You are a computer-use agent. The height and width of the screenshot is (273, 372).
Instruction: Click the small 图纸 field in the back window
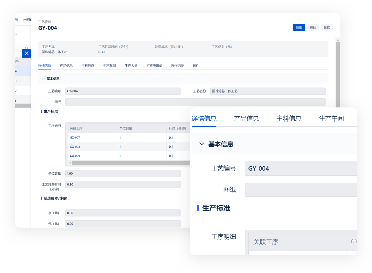(195, 102)
